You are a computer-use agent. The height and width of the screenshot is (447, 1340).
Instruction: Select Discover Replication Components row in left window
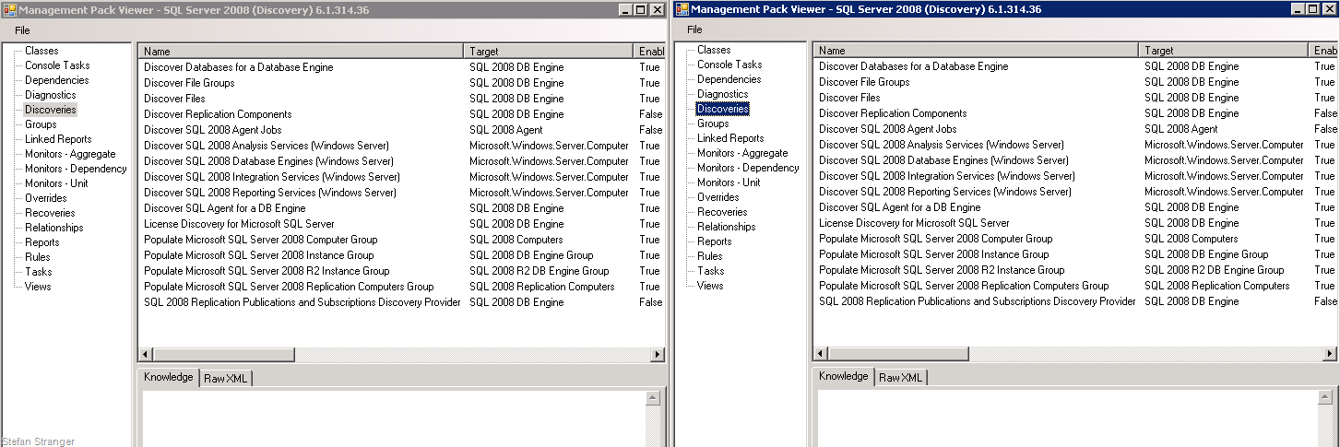[402, 114]
